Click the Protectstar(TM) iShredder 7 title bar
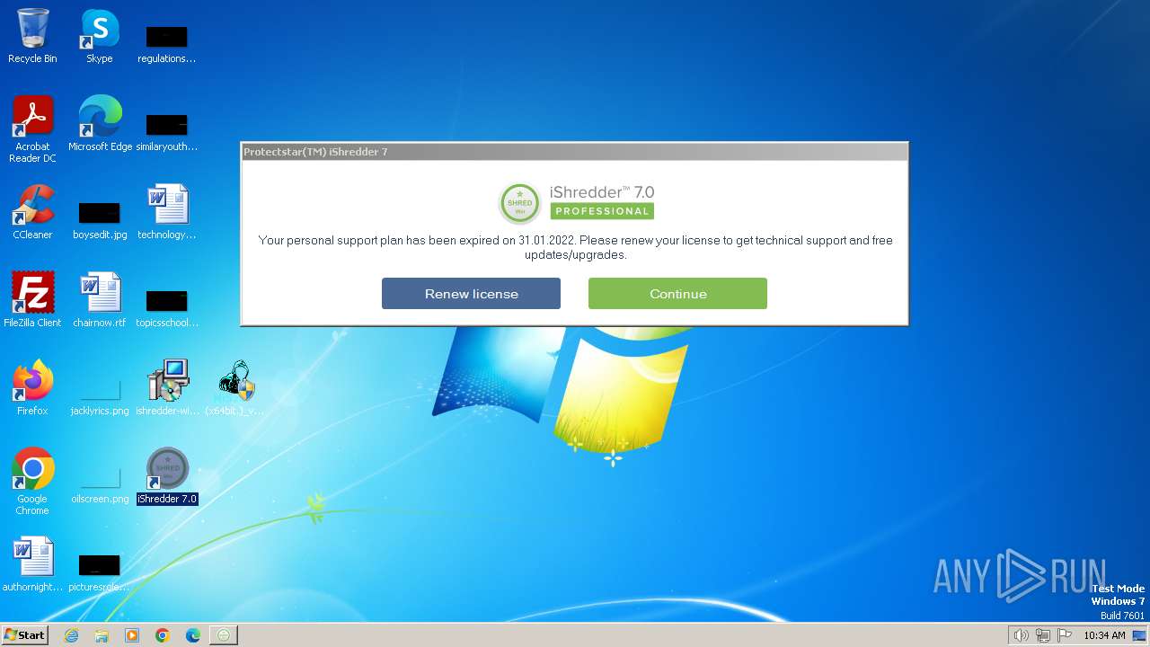 click(574, 152)
